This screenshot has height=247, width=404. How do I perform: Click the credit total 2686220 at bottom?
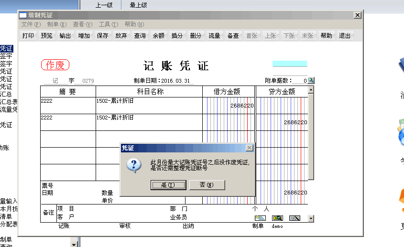pyautogui.click(x=295, y=193)
